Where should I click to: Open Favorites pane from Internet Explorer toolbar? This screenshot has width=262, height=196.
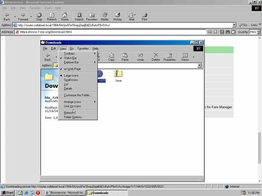click(92, 17)
